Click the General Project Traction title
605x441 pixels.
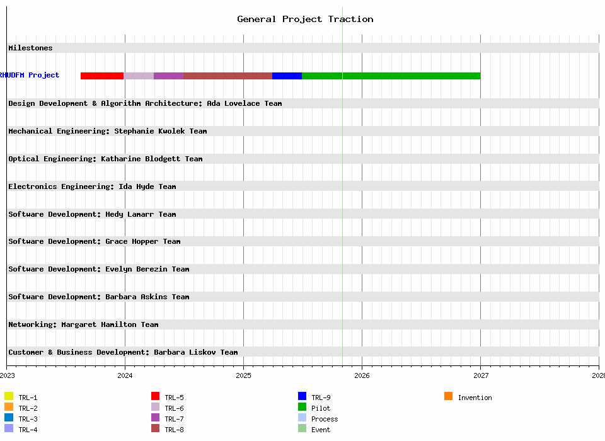point(305,19)
